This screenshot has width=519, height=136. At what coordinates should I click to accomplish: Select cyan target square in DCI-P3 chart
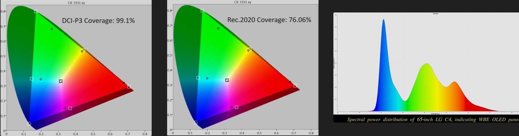pos(32,79)
